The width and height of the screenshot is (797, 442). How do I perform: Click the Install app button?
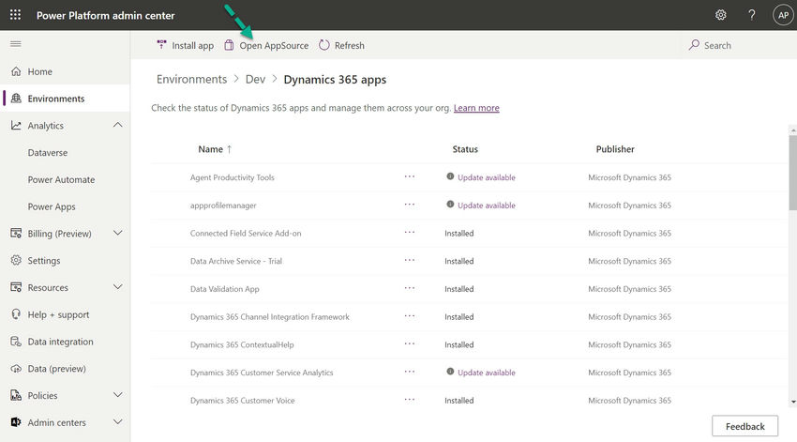pos(185,45)
